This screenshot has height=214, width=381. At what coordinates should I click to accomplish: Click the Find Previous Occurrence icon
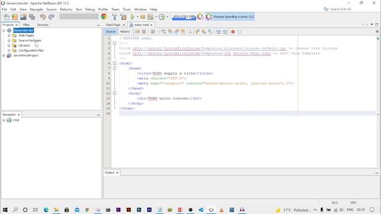point(170,32)
